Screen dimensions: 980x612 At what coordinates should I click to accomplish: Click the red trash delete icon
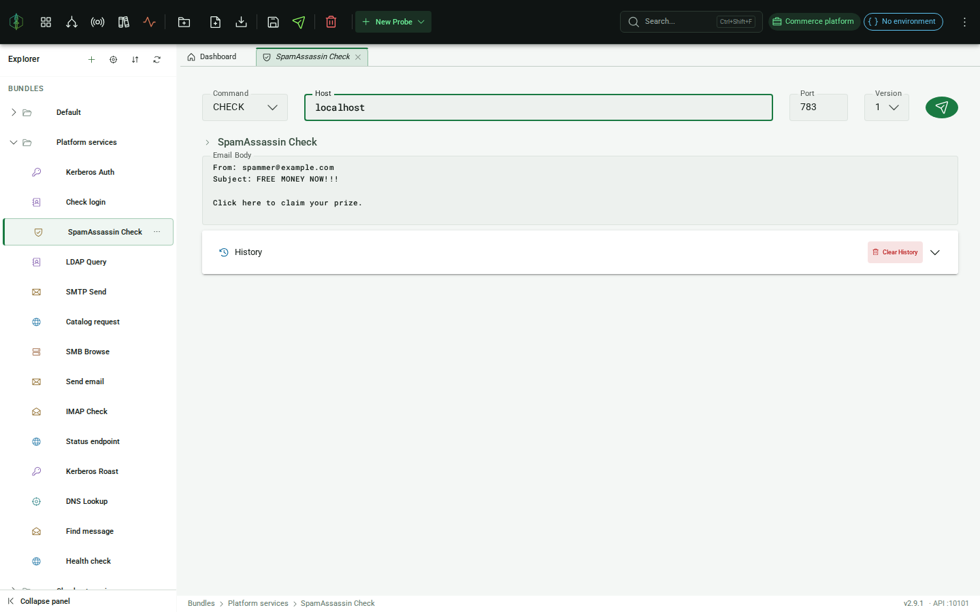tap(331, 22)
